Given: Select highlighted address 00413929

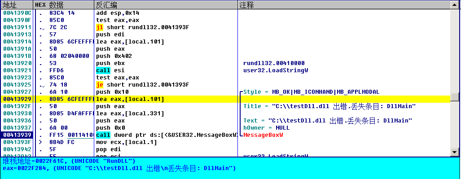Looking at the screenshot, I should (17, 99).
